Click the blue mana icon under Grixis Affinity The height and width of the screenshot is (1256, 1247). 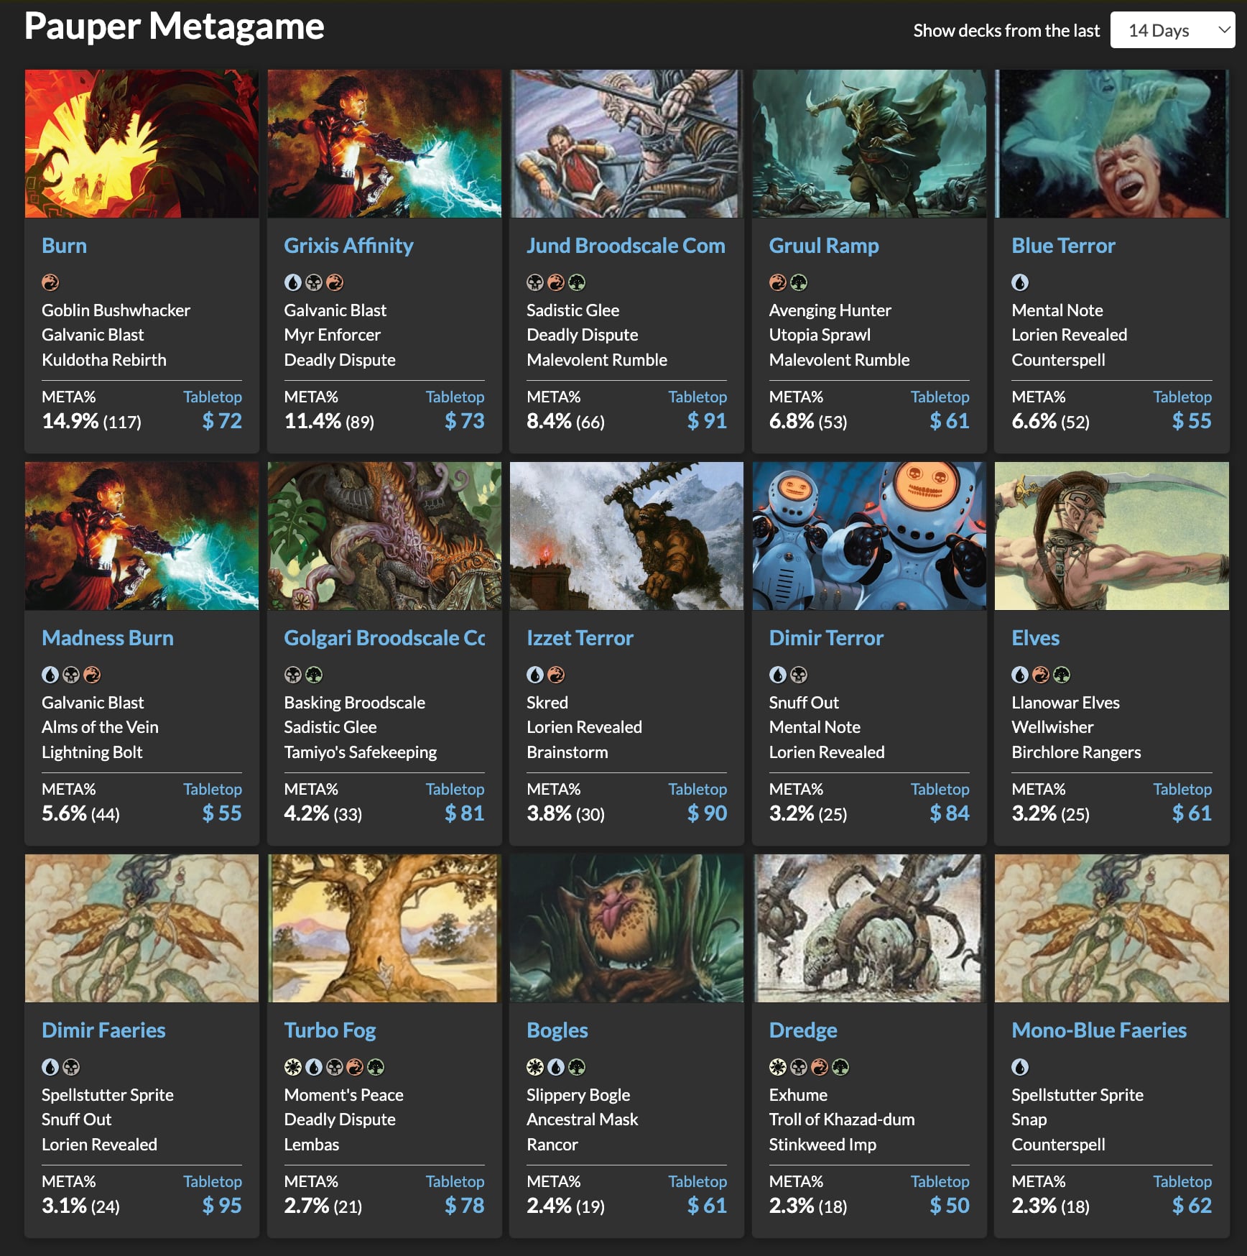(x=292, y=282)
